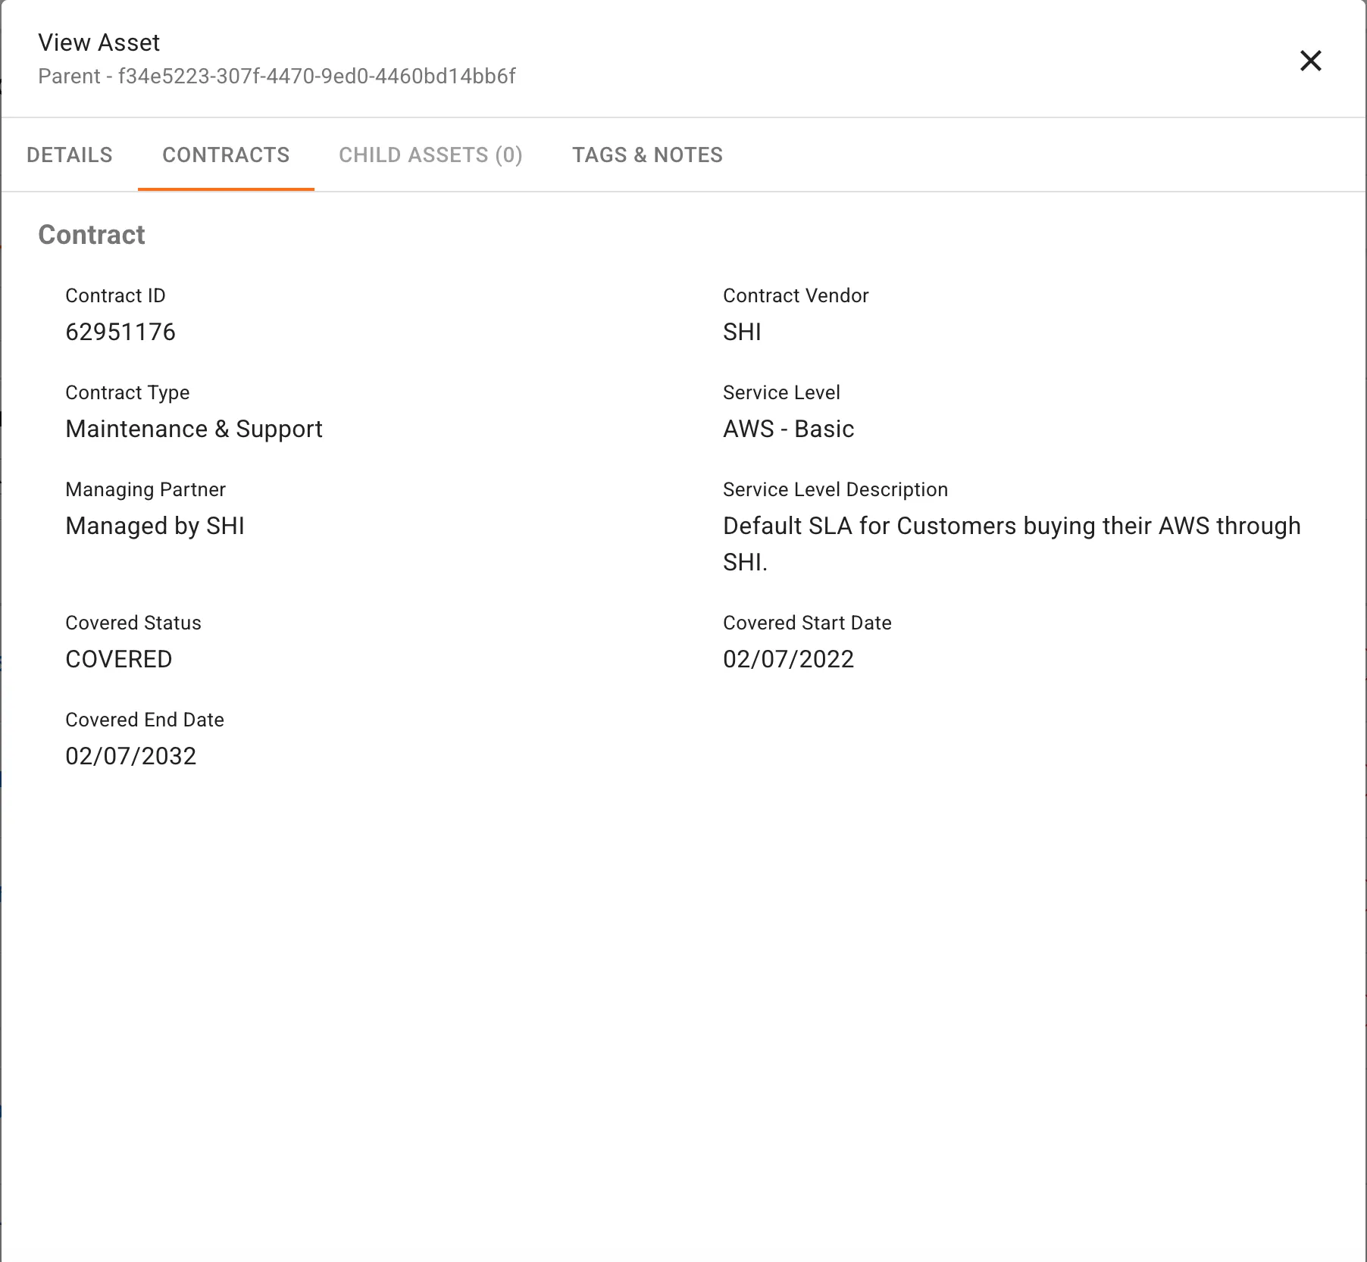Click Contract Vendor value SHI

pyautogui.click(x=742, y=332)
